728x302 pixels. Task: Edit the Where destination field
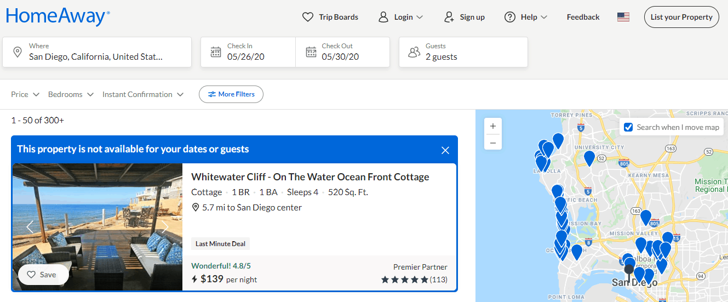(97, 52)
